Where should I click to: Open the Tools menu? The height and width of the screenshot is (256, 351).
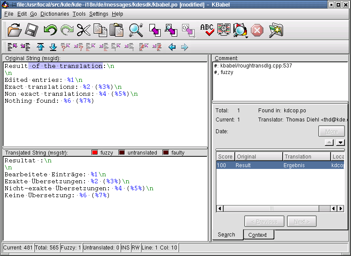pyautogui.click(x=79, y=14)
